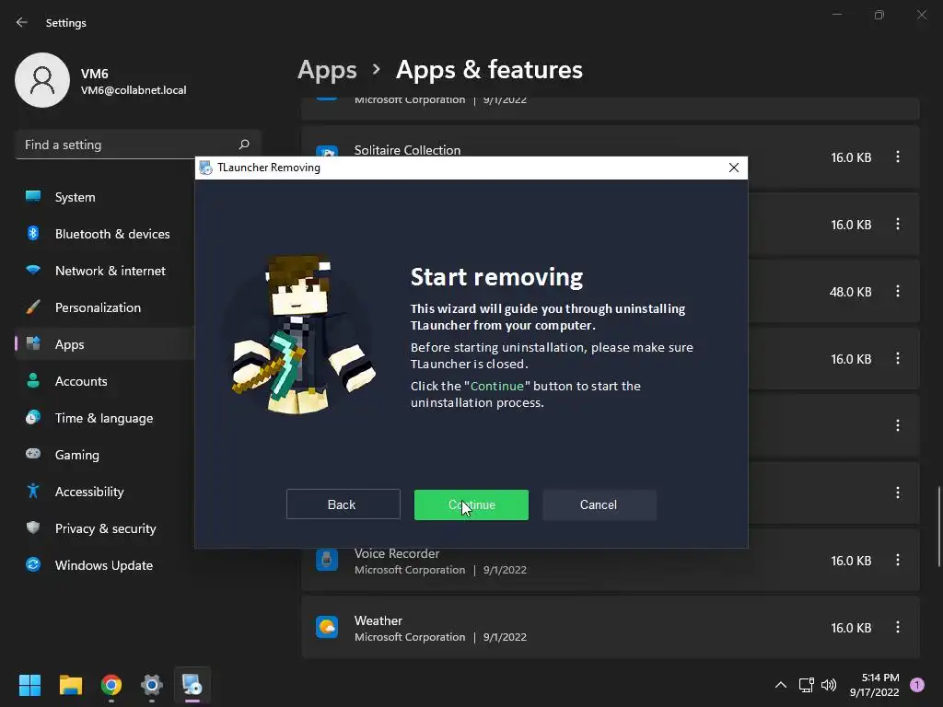Open the Windows Start menu
The height and width of the screenshot is (707, 943).
tap(29, 685)
